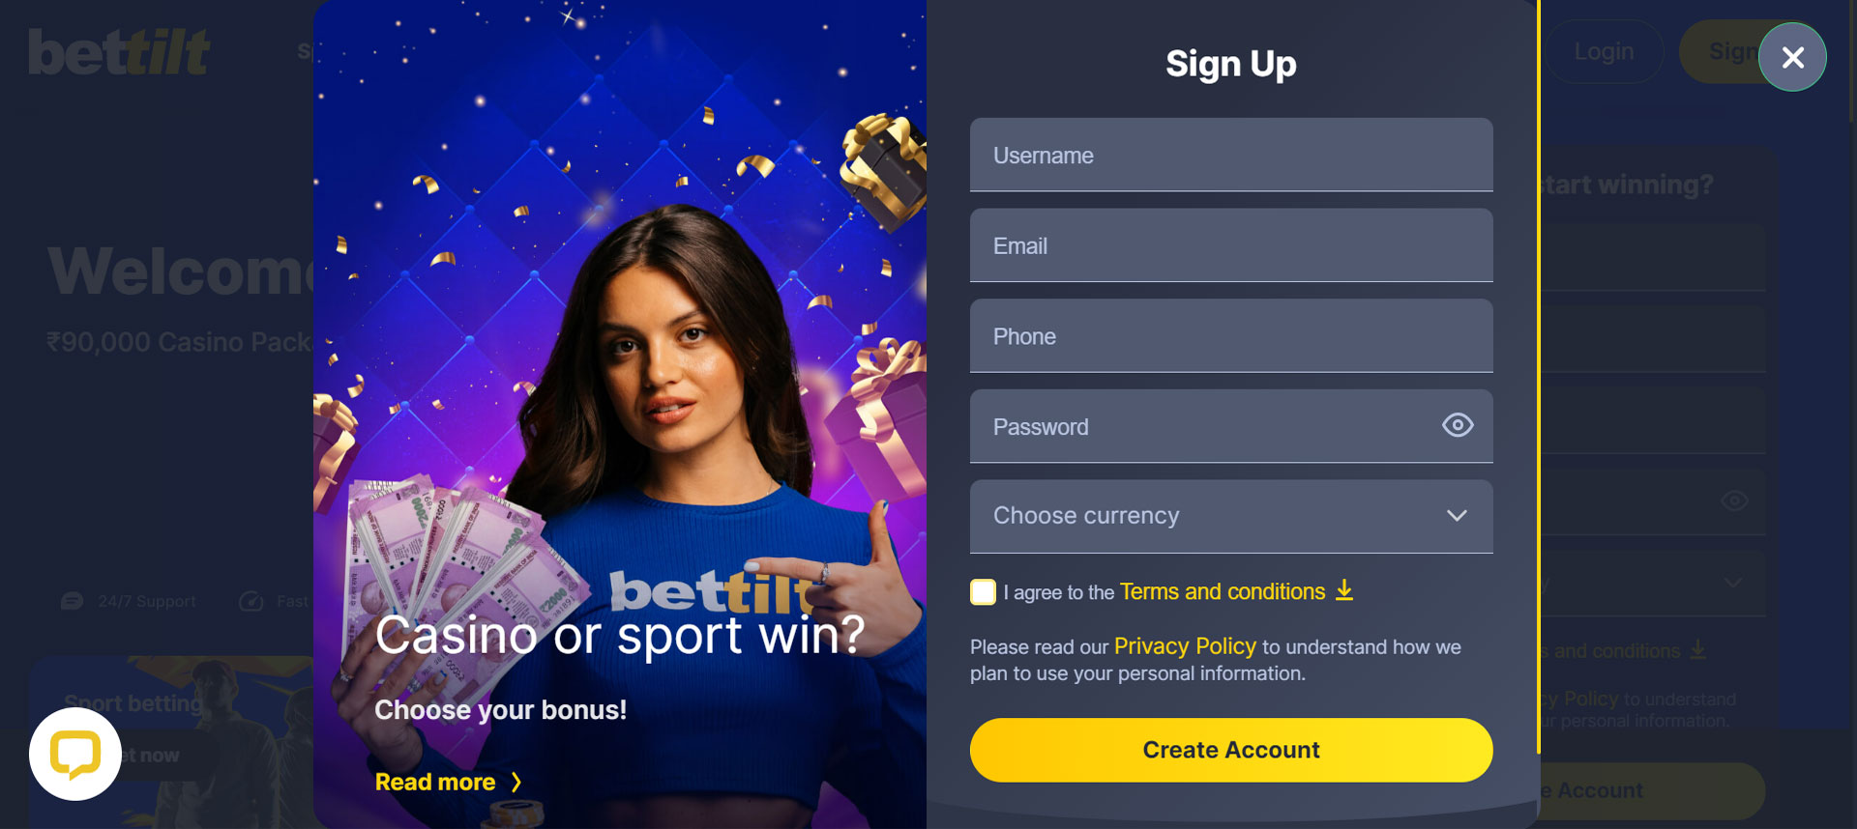Viewport: 1857px width, 829px height.
Task: Expand the dimmed background currency chevron
Action: pos(1733,583)
